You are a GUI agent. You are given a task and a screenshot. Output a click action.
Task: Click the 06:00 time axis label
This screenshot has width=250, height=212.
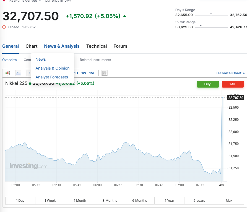click(97, 185)
